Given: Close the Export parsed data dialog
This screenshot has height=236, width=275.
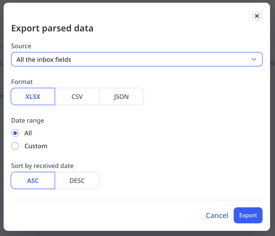Looking at the screenshot, I should tap(256, 16).
